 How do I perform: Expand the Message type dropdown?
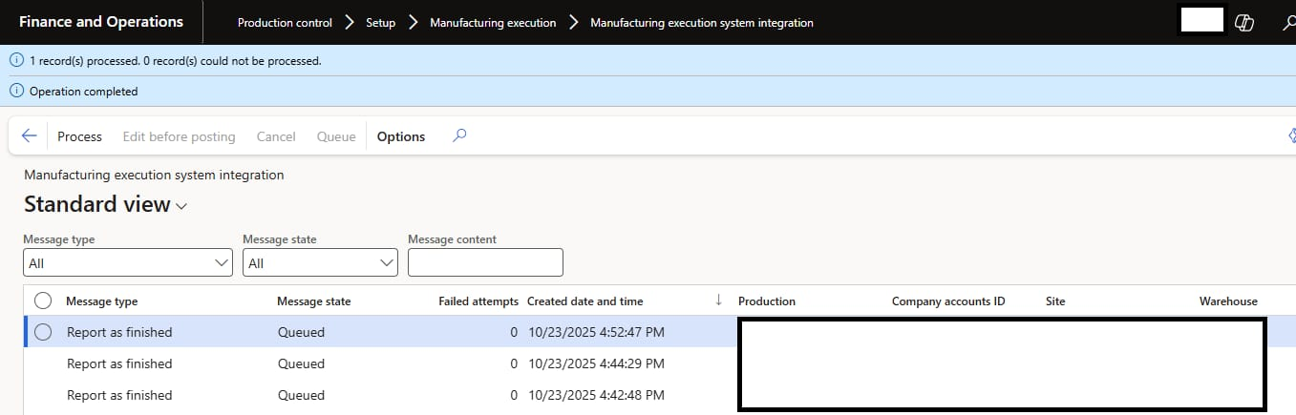click(222, 263)
